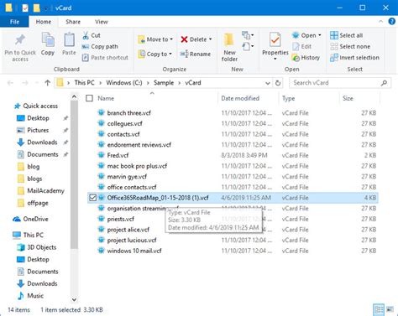Open the Help question mark icon
The height and width of the screenshot is (316, 398).
coord(392,22)
